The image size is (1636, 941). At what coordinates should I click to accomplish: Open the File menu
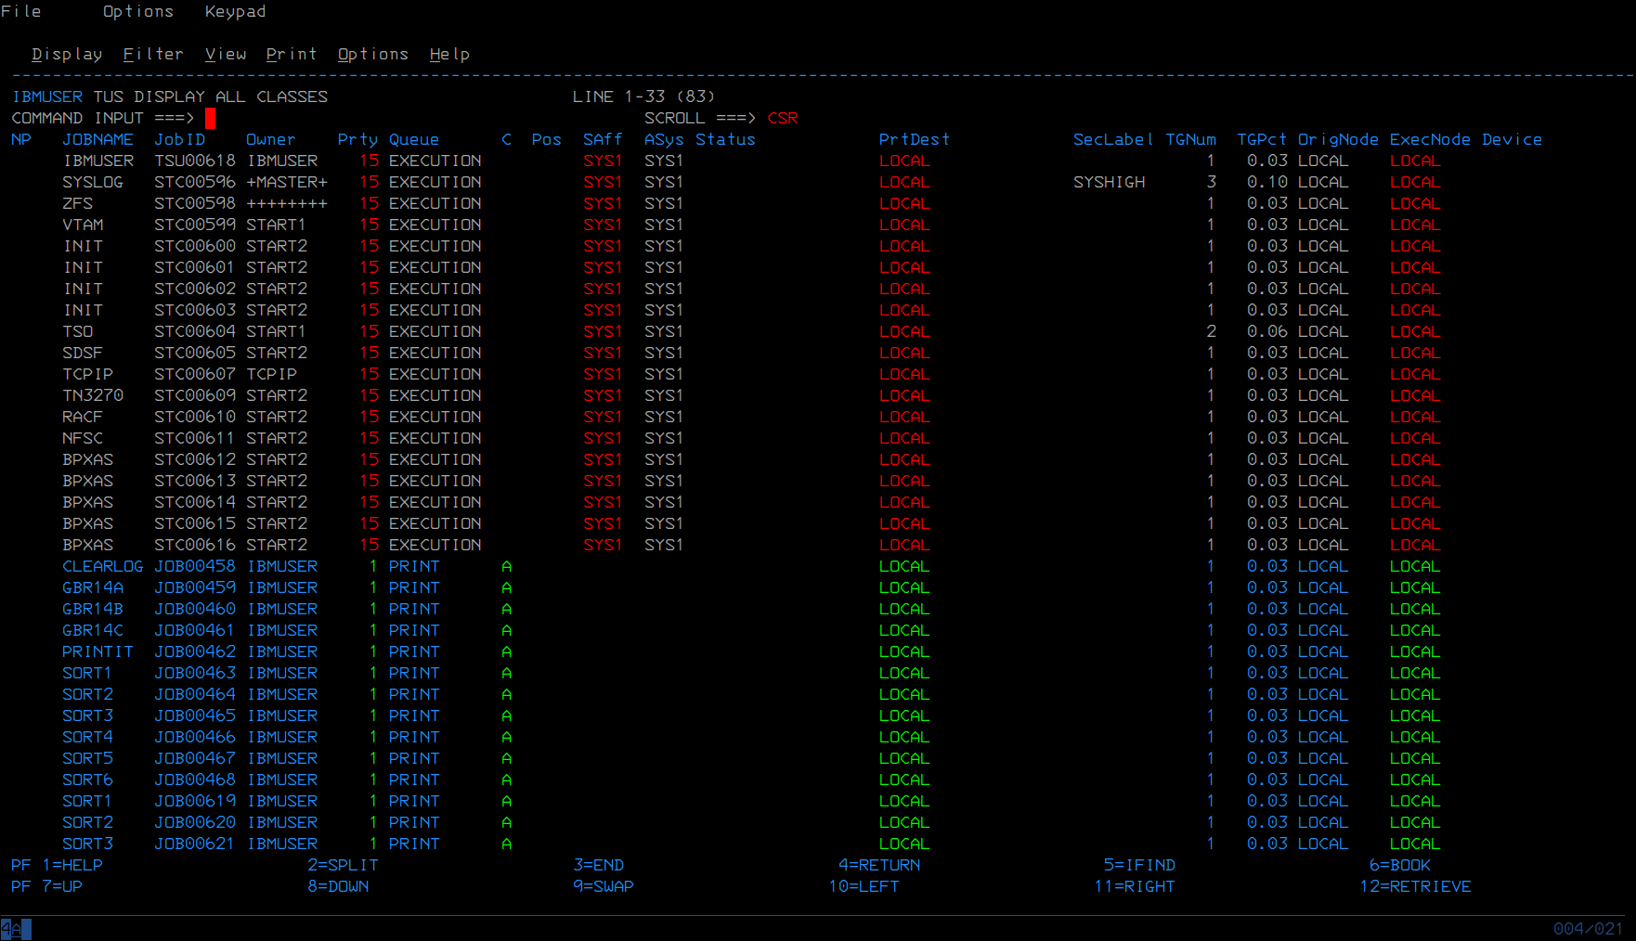pos(20,11)
